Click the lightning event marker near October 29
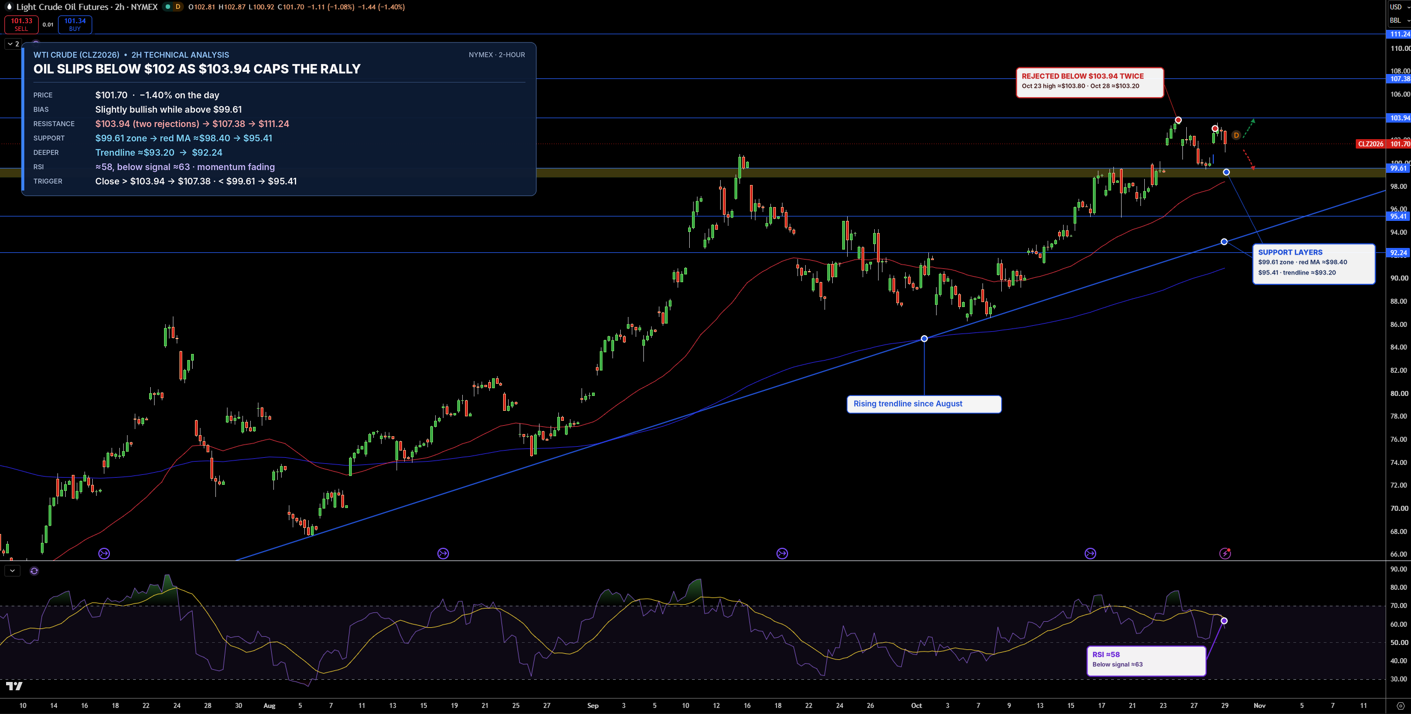This screenshot has height=714, width=1411. point(1225,553)
